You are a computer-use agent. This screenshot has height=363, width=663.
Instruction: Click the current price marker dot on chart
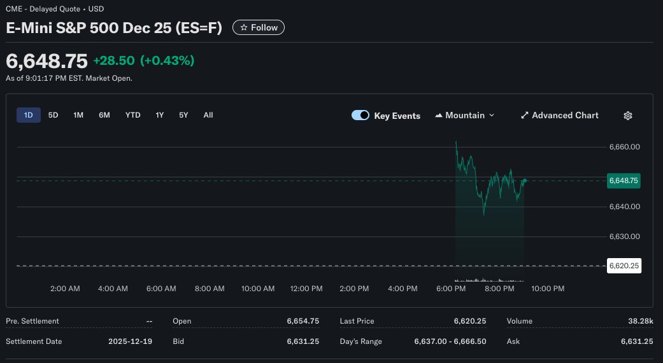pos(525,181)
